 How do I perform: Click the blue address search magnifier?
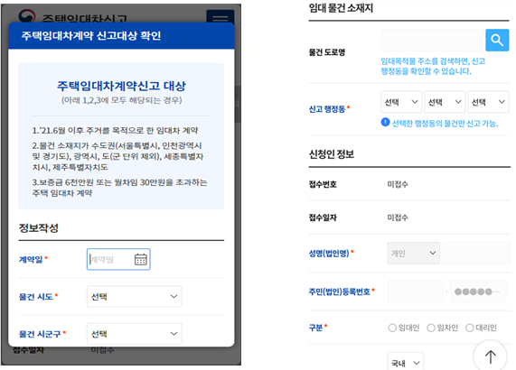(x=497, y=40)
